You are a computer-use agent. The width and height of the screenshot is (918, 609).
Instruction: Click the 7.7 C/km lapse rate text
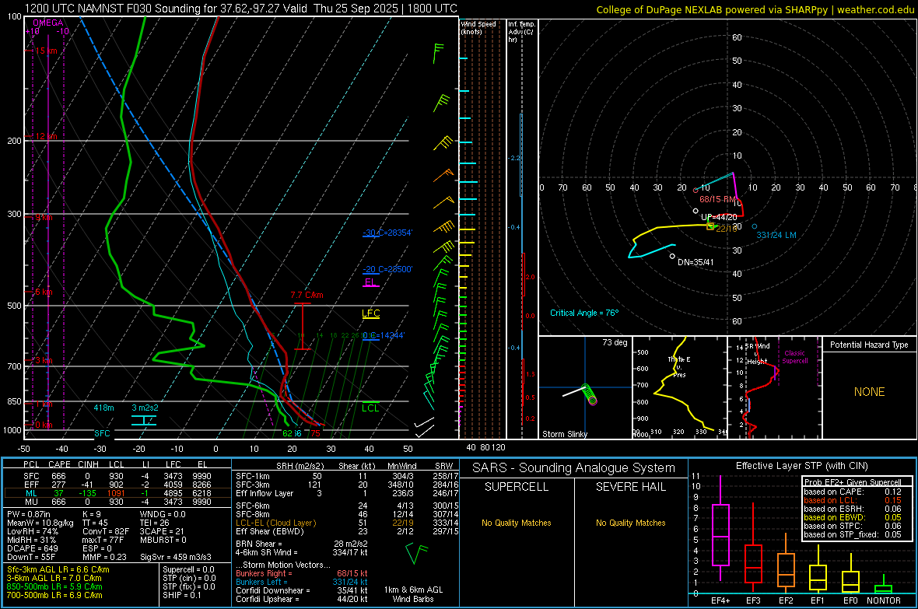click(307, 295)
